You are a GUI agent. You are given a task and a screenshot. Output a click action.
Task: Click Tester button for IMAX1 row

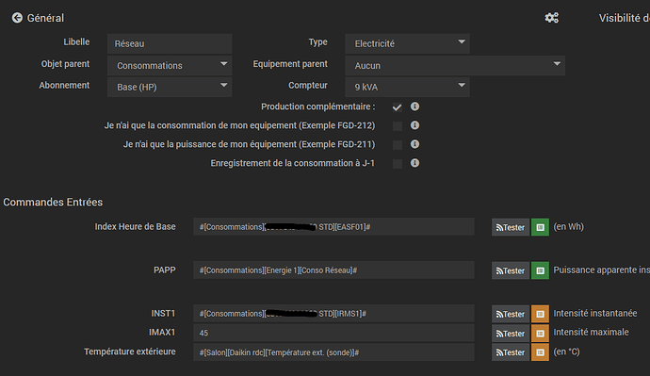511,334
